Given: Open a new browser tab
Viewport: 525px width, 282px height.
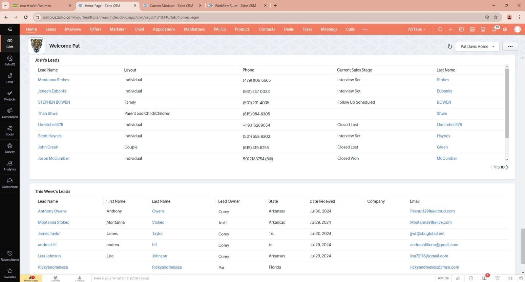Looking at the screenshot, I should [275, 6].
